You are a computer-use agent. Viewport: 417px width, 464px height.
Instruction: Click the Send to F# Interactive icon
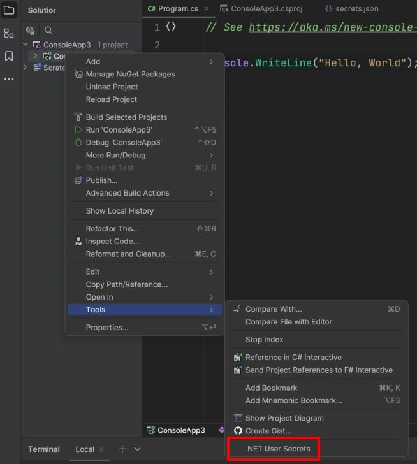click(x=238, y=370)
